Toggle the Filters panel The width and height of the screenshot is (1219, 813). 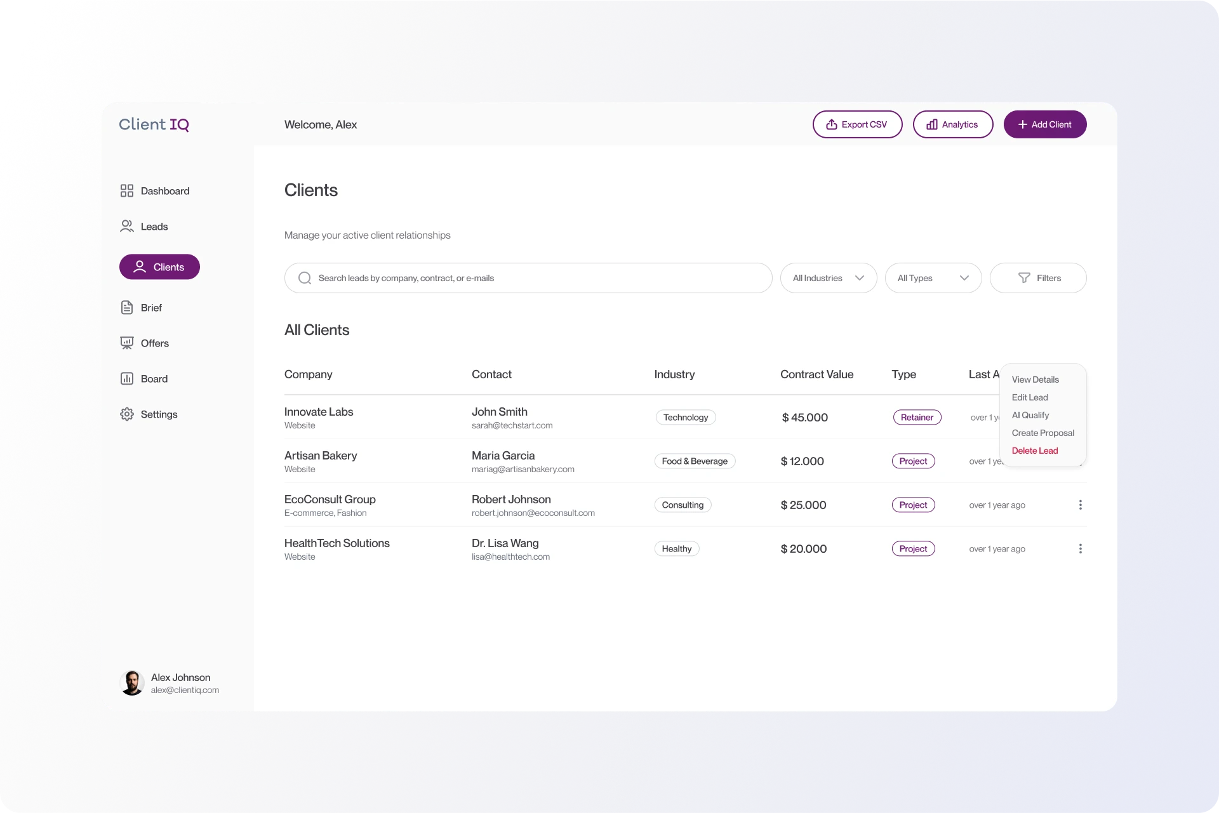point(1038,277)
